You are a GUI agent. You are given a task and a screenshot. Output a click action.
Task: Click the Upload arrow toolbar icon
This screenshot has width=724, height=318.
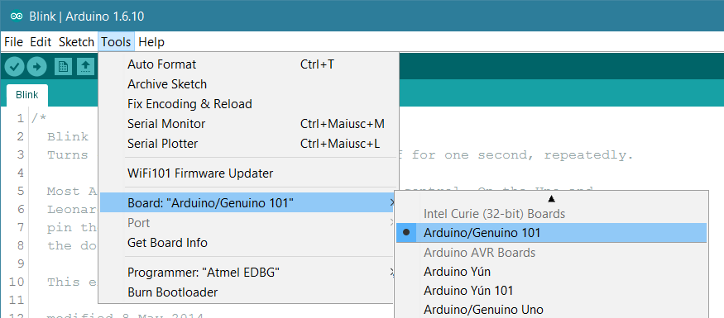[37, 67]
